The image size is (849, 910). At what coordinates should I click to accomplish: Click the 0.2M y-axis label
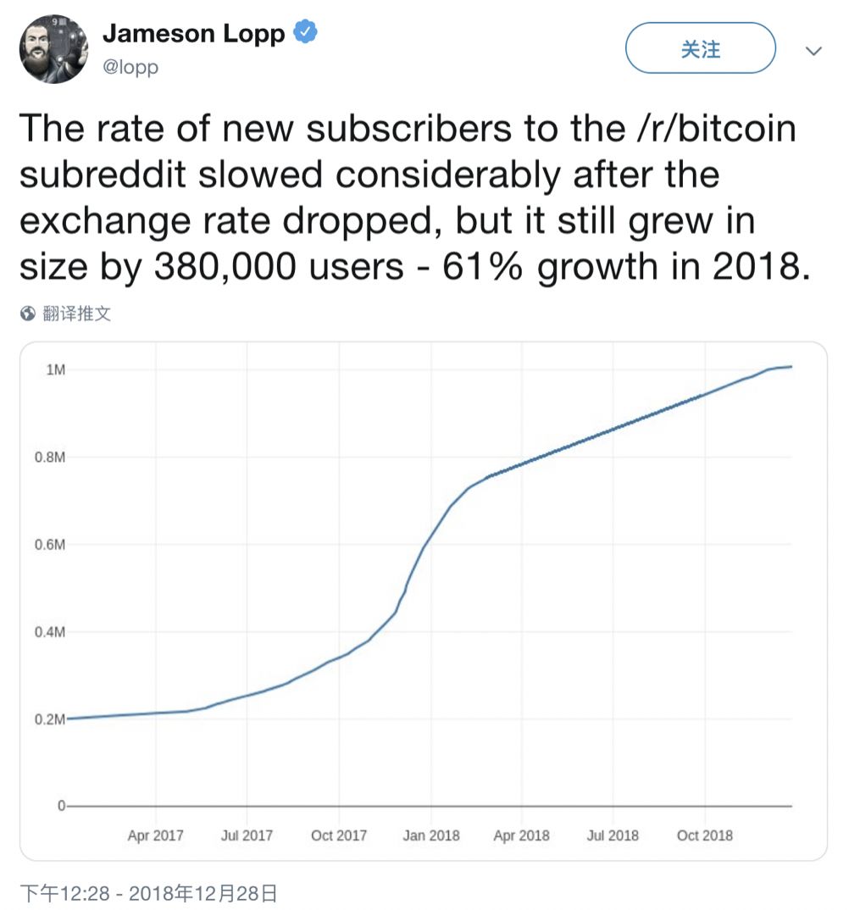49,719
